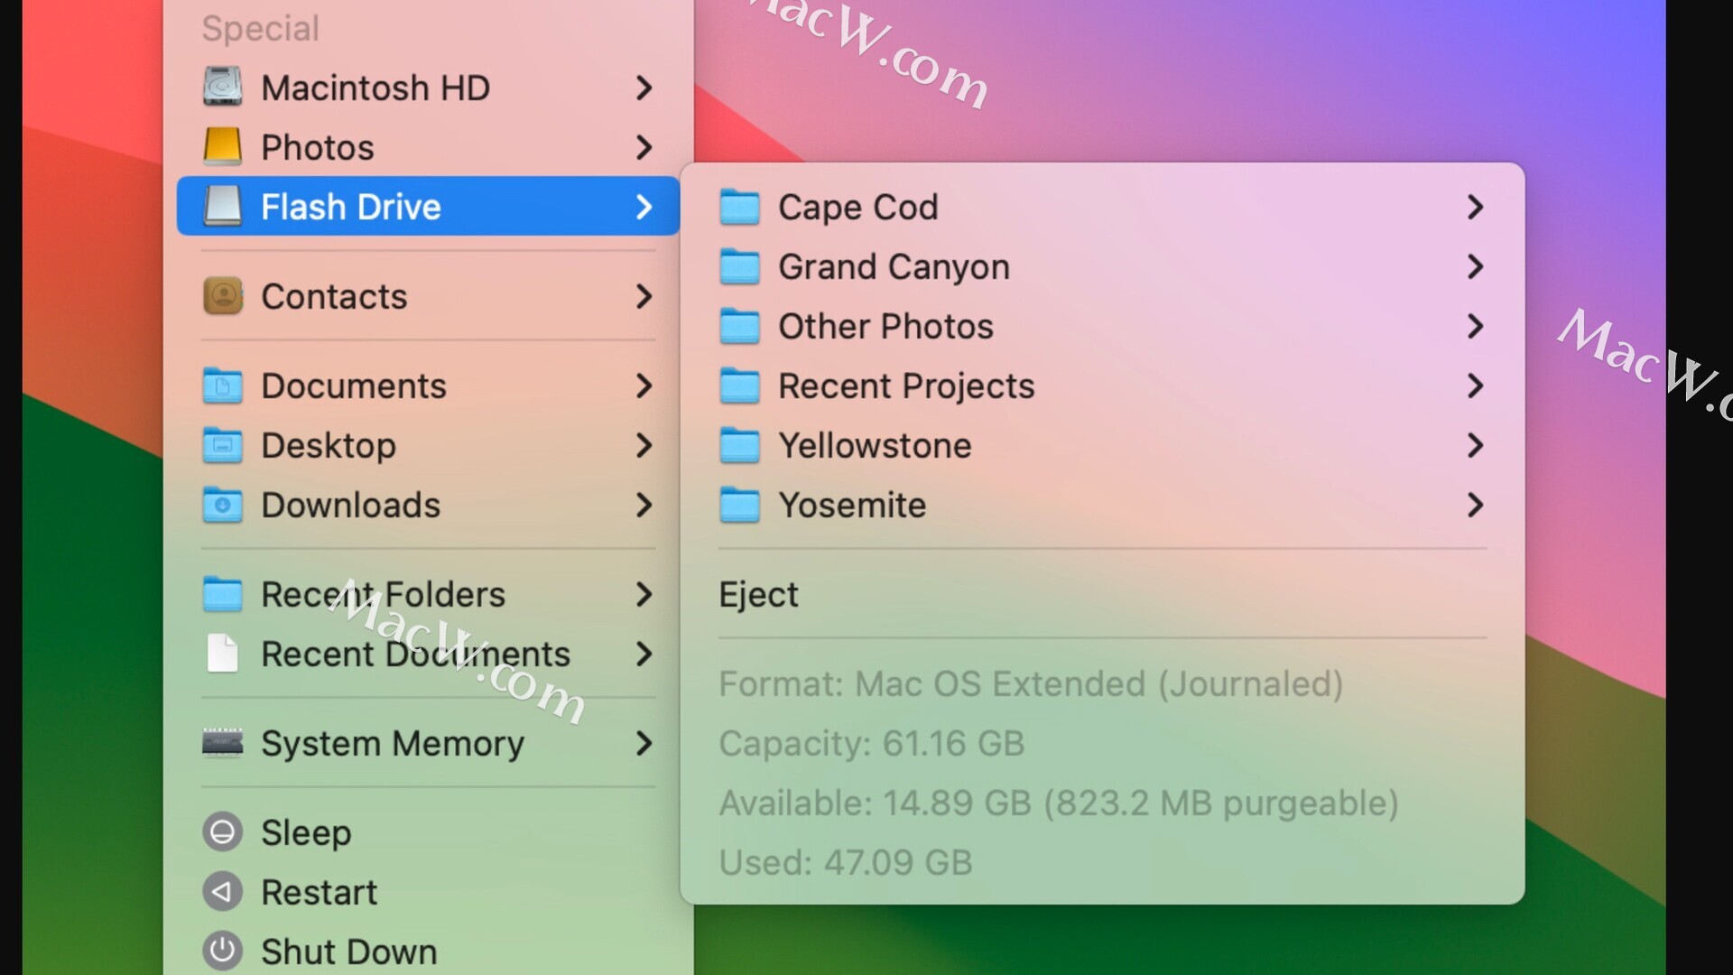The image size is (1733, 975).
Task: Click the Available: 14.89 GB text
Action: (x=1059, y=803)
